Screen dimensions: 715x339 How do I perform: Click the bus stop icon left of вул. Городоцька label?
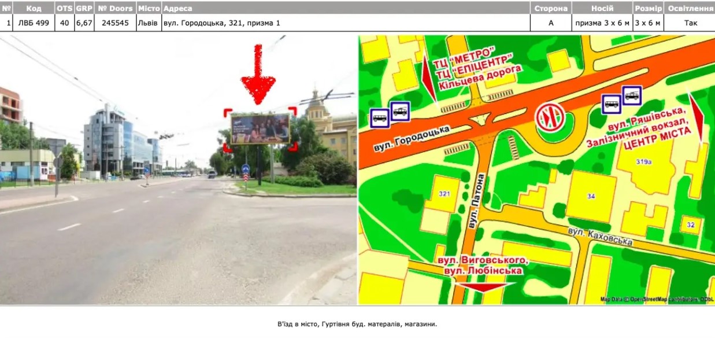pos(379,118)
